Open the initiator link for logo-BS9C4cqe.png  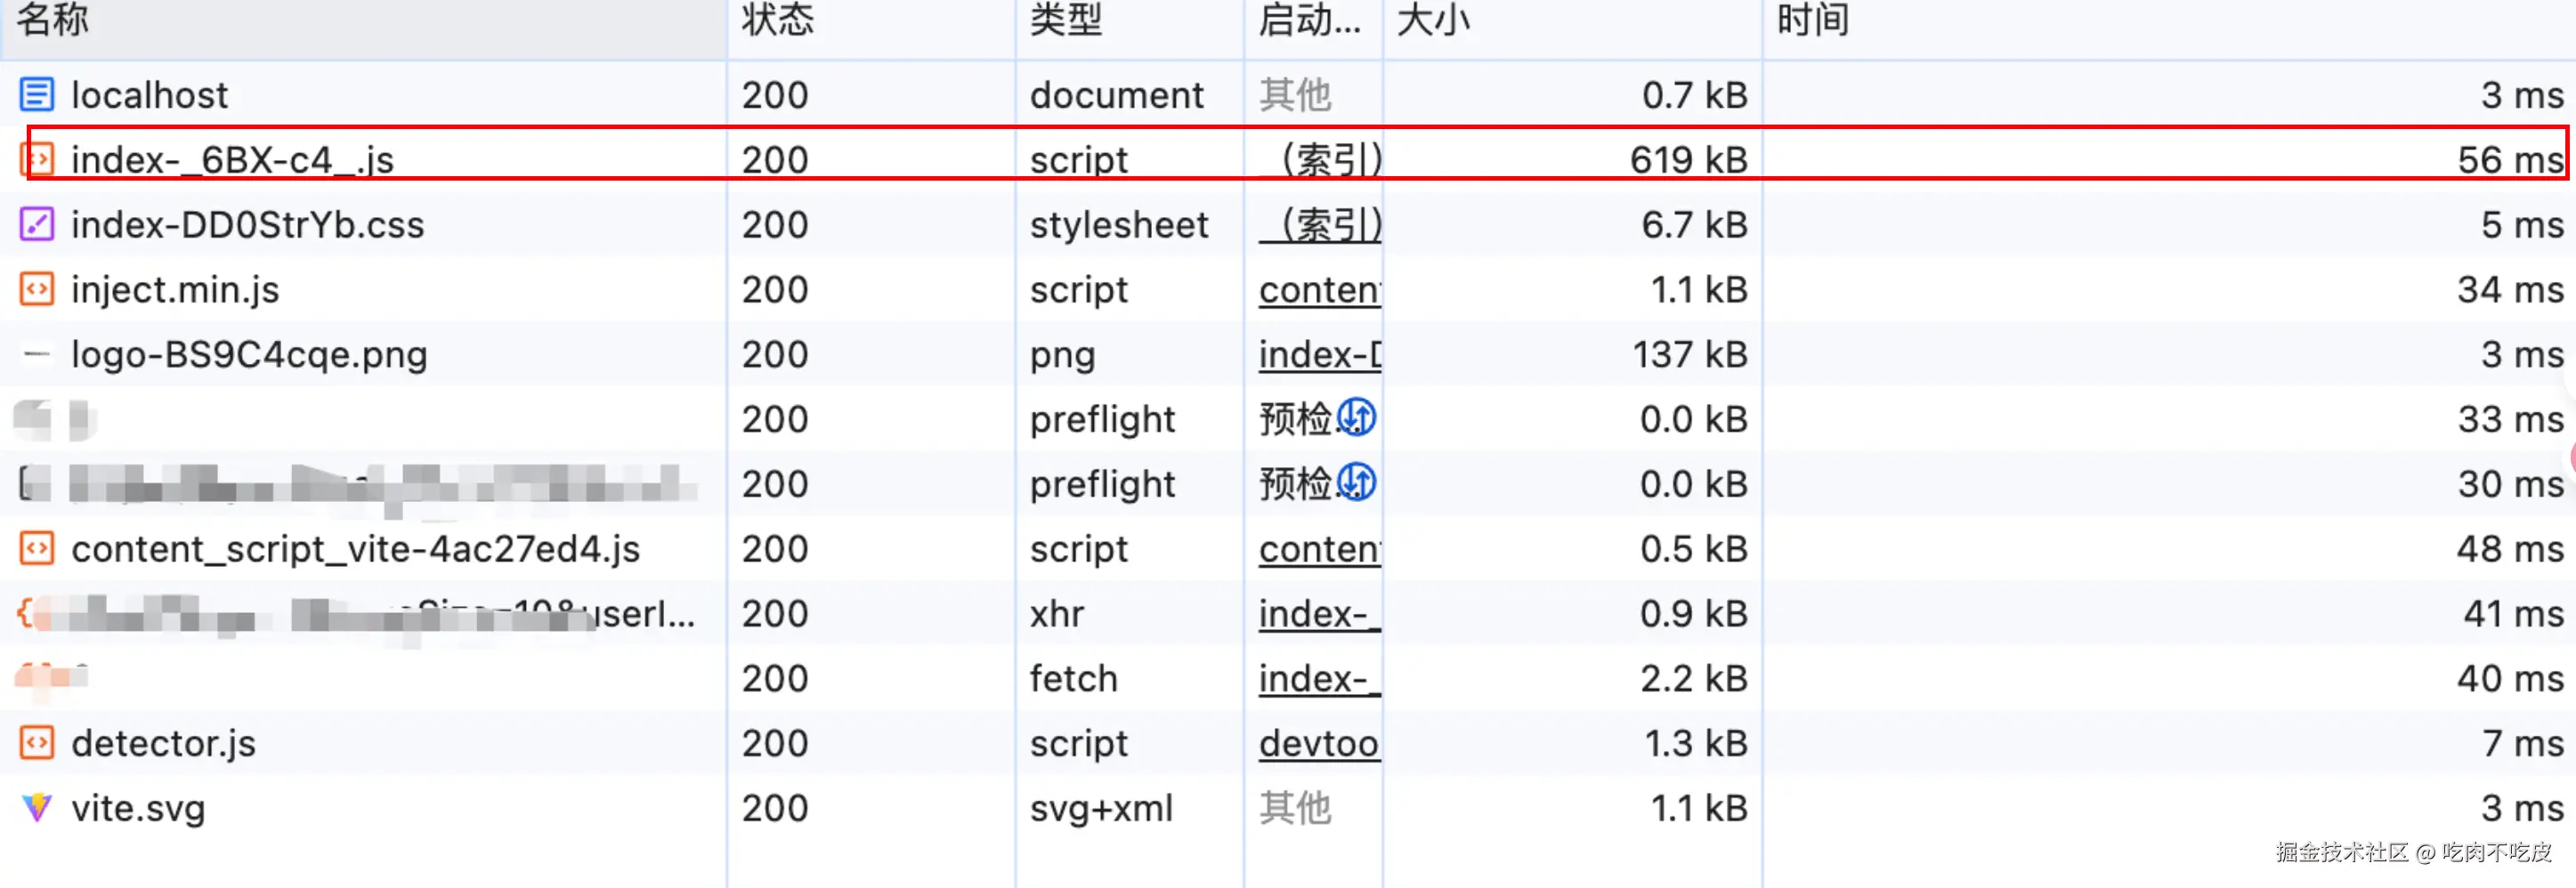click(x=1320, y=354)
